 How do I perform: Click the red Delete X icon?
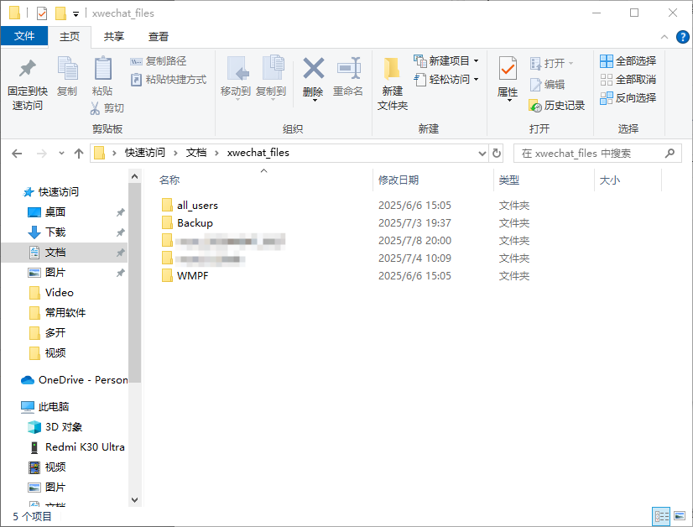313,69
